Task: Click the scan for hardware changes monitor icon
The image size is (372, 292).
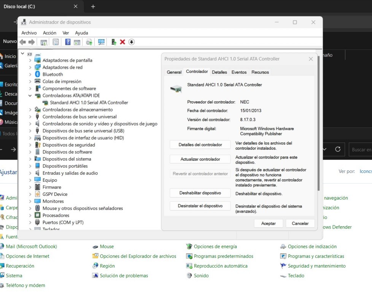Action: coord(101,42)
